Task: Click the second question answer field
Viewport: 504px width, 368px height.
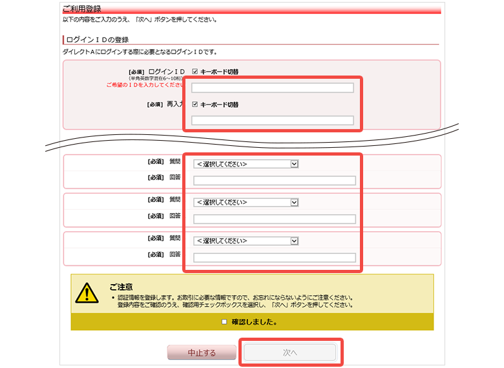Action: point(275,219)
